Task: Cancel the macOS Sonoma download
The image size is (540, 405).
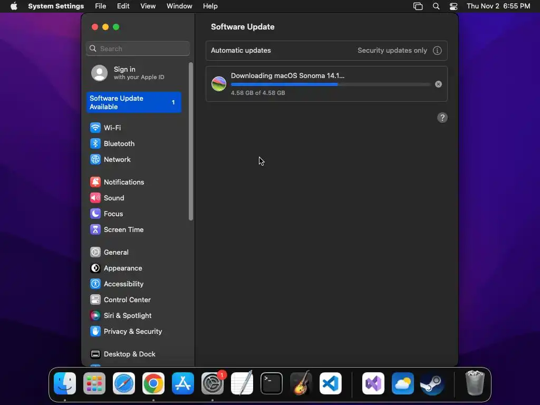Action: 438,84
